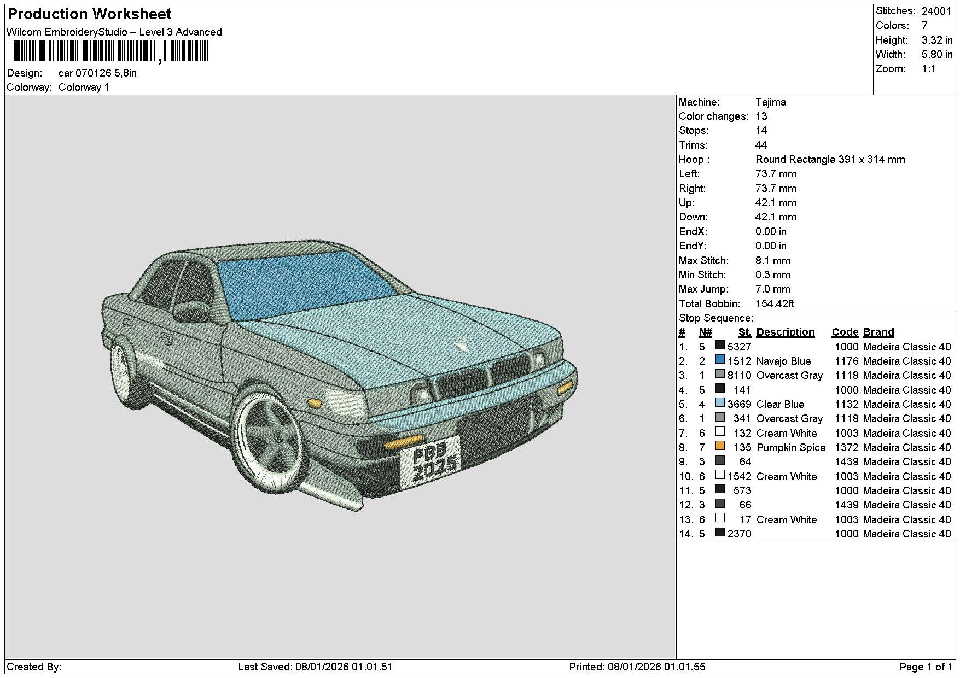Click 'Overcast Gray' in stop row 6
This screenshot has width=960, height=678.
click(789, 419)
